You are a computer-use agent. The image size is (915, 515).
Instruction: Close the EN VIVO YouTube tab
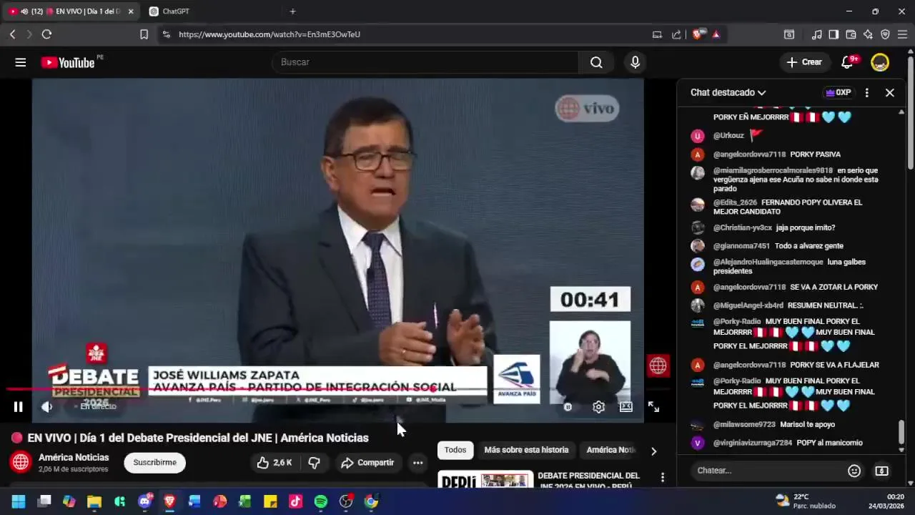click(131, 11)
